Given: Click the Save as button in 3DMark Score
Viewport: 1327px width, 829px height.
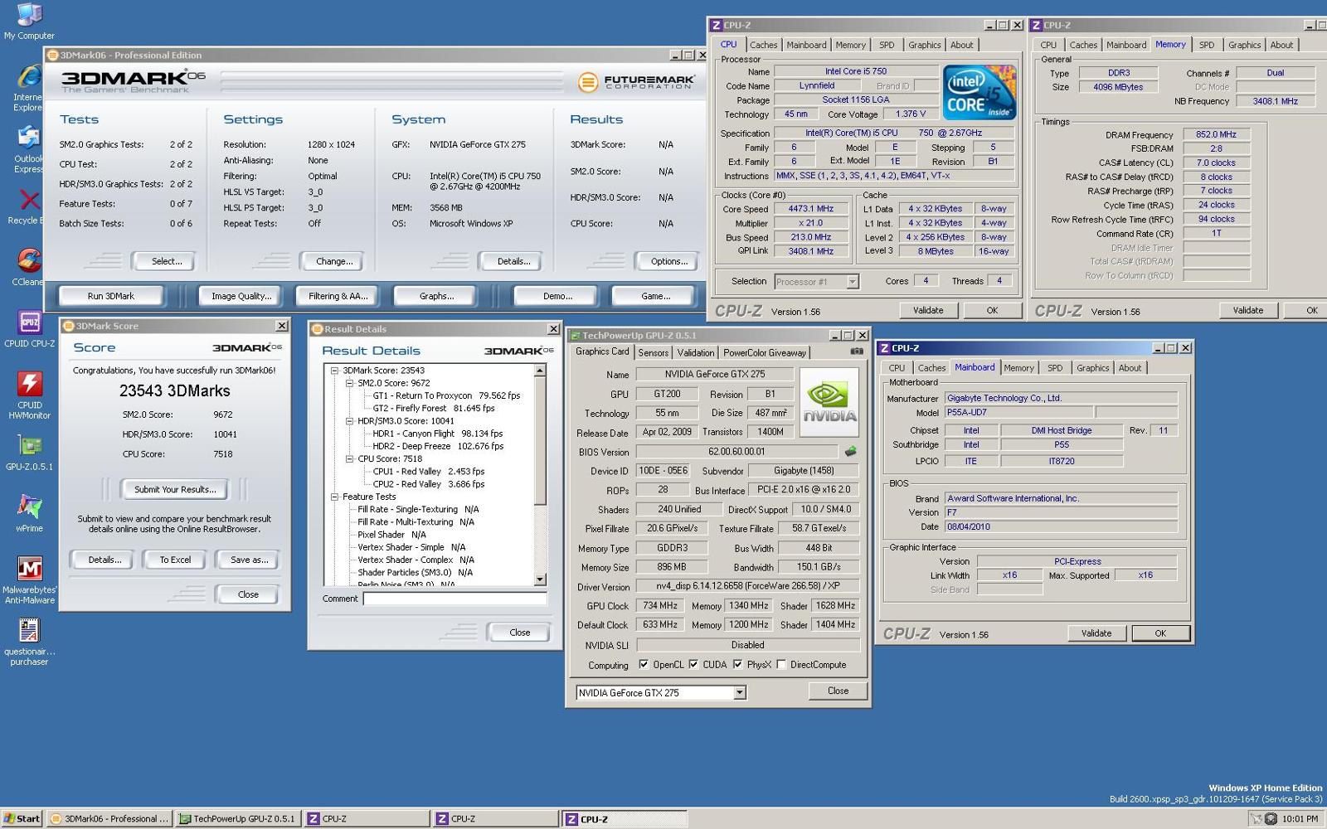Looking at the screenshot, I should (x=248, y=560).
